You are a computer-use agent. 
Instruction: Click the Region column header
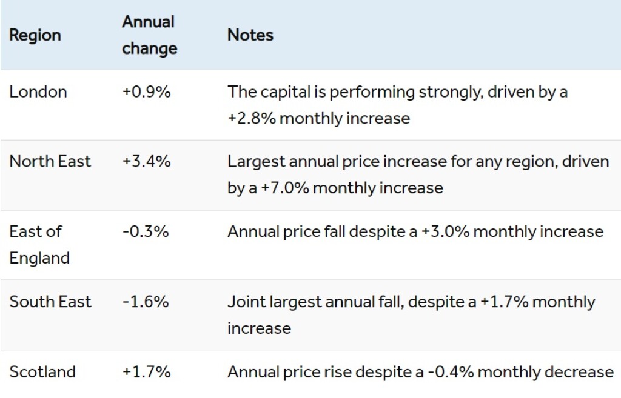pyautogui.click(x=35, y=35)
